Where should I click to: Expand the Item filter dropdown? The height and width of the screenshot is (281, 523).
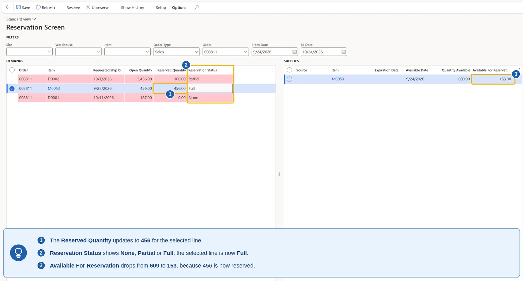click(147, 52)
